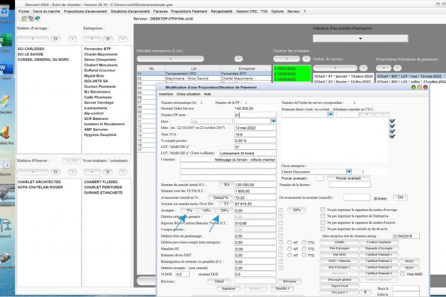Image resolution: width=446 pixels, height=297 pixels.
Task: Click the D button under Maîtres d'ouvrage
Action: (55, 39)
